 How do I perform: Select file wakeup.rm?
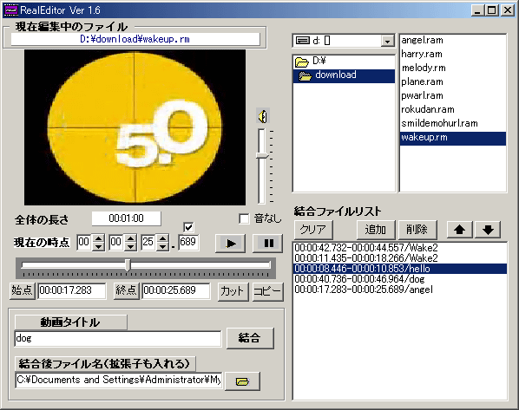[453, 138]
